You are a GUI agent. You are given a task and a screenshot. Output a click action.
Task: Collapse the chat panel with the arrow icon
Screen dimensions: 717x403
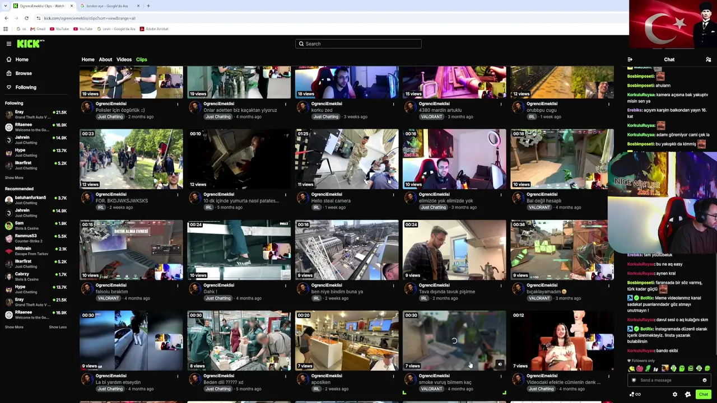[630, 59]
